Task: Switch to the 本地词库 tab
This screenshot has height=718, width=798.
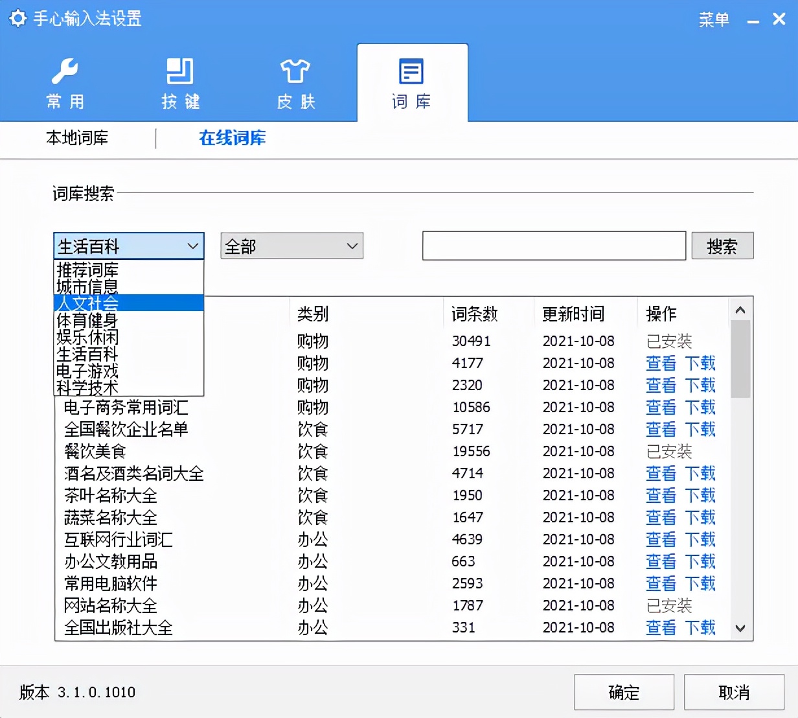Action: click(76, 138)
